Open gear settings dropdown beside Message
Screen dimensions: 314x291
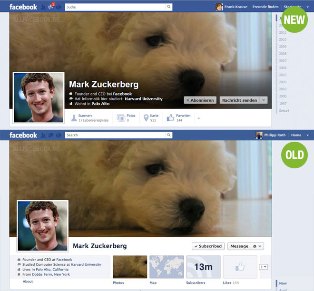click(x=257, y=246)
